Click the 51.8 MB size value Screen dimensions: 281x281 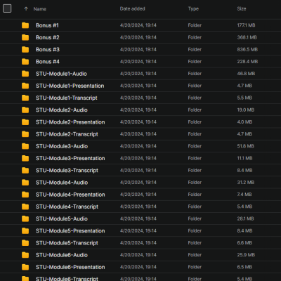click(245, 146)
